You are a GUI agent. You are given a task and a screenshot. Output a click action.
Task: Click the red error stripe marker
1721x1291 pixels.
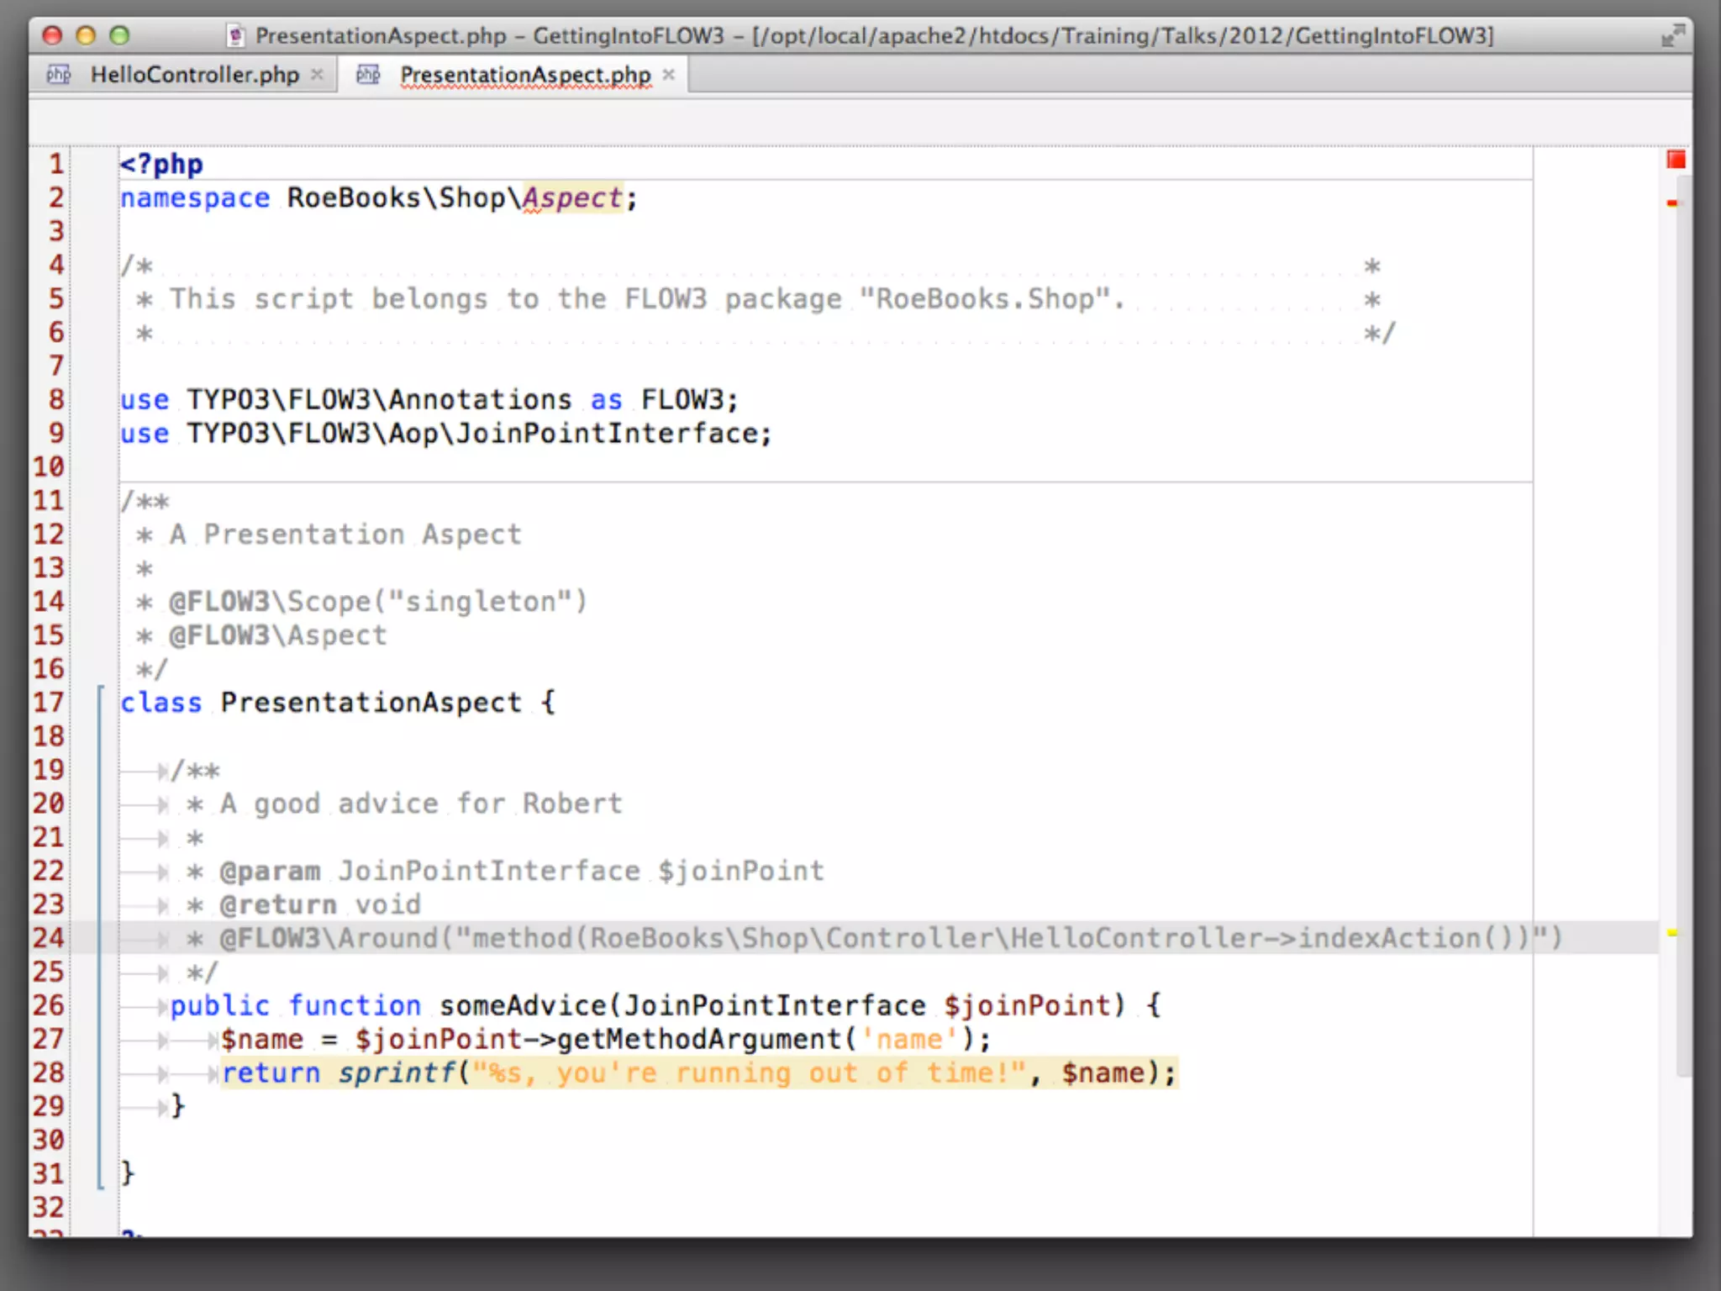1672,203
